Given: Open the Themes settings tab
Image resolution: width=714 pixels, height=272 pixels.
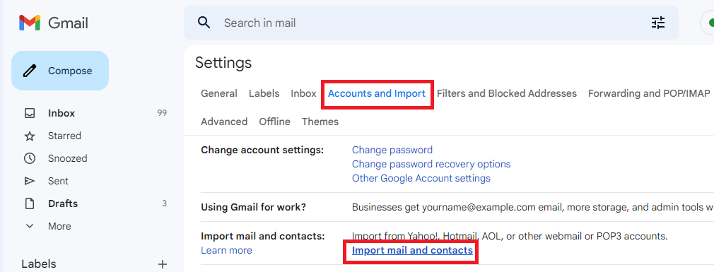Looking at the screenshot, I should tap(320, 122).
